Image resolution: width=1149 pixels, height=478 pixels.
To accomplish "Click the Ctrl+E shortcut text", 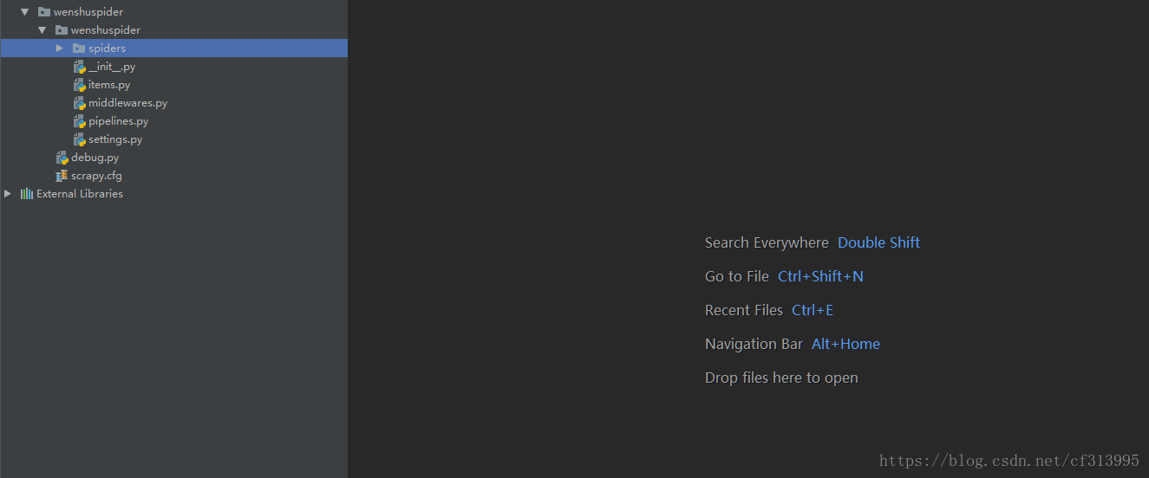I will (813, 310).
